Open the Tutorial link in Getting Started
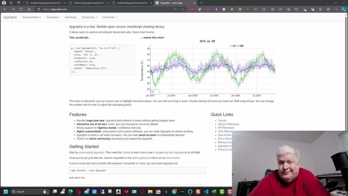Viewport: 348px width, 196px height. pyautogui.click(x=126, y=152)
